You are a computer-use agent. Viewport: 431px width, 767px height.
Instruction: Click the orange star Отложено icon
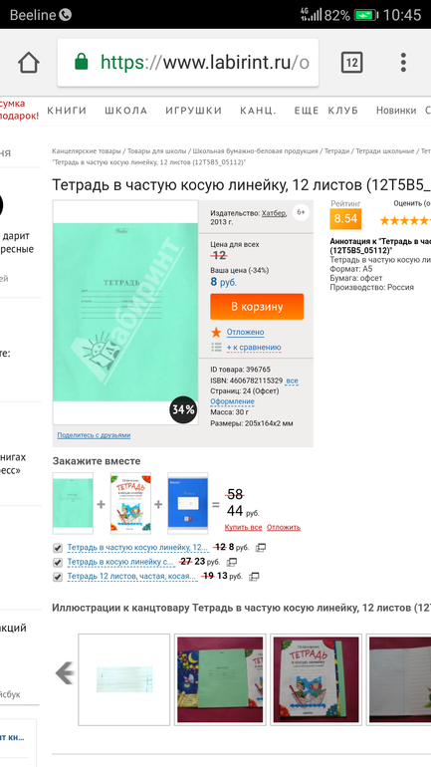click(x=216, y=332)
